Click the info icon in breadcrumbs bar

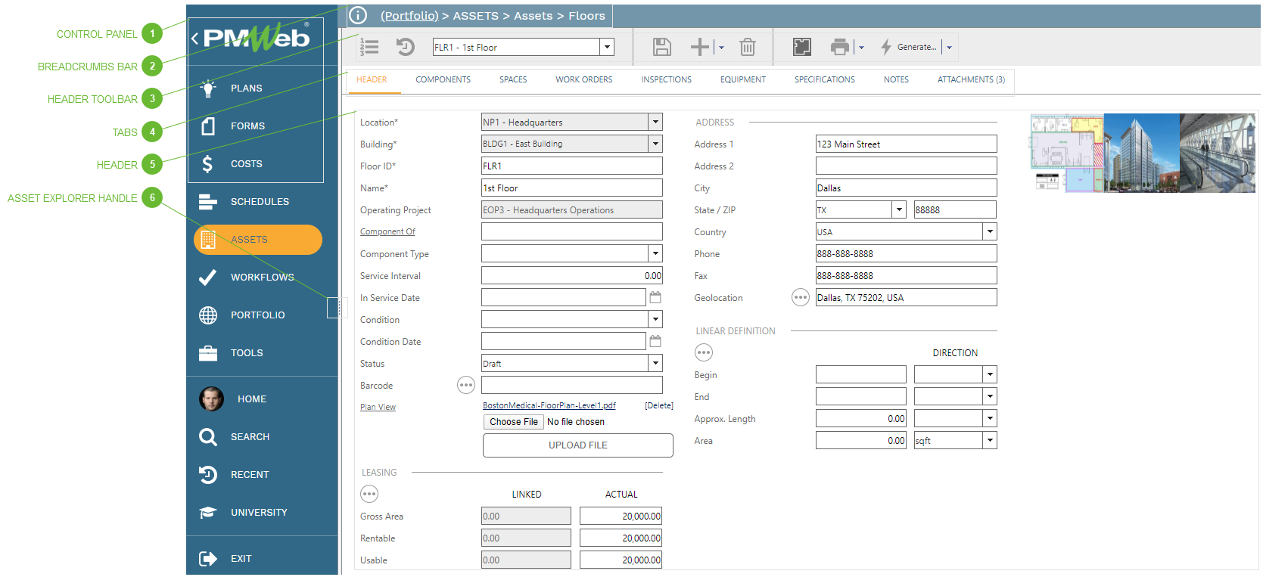[x=358, y=15]
